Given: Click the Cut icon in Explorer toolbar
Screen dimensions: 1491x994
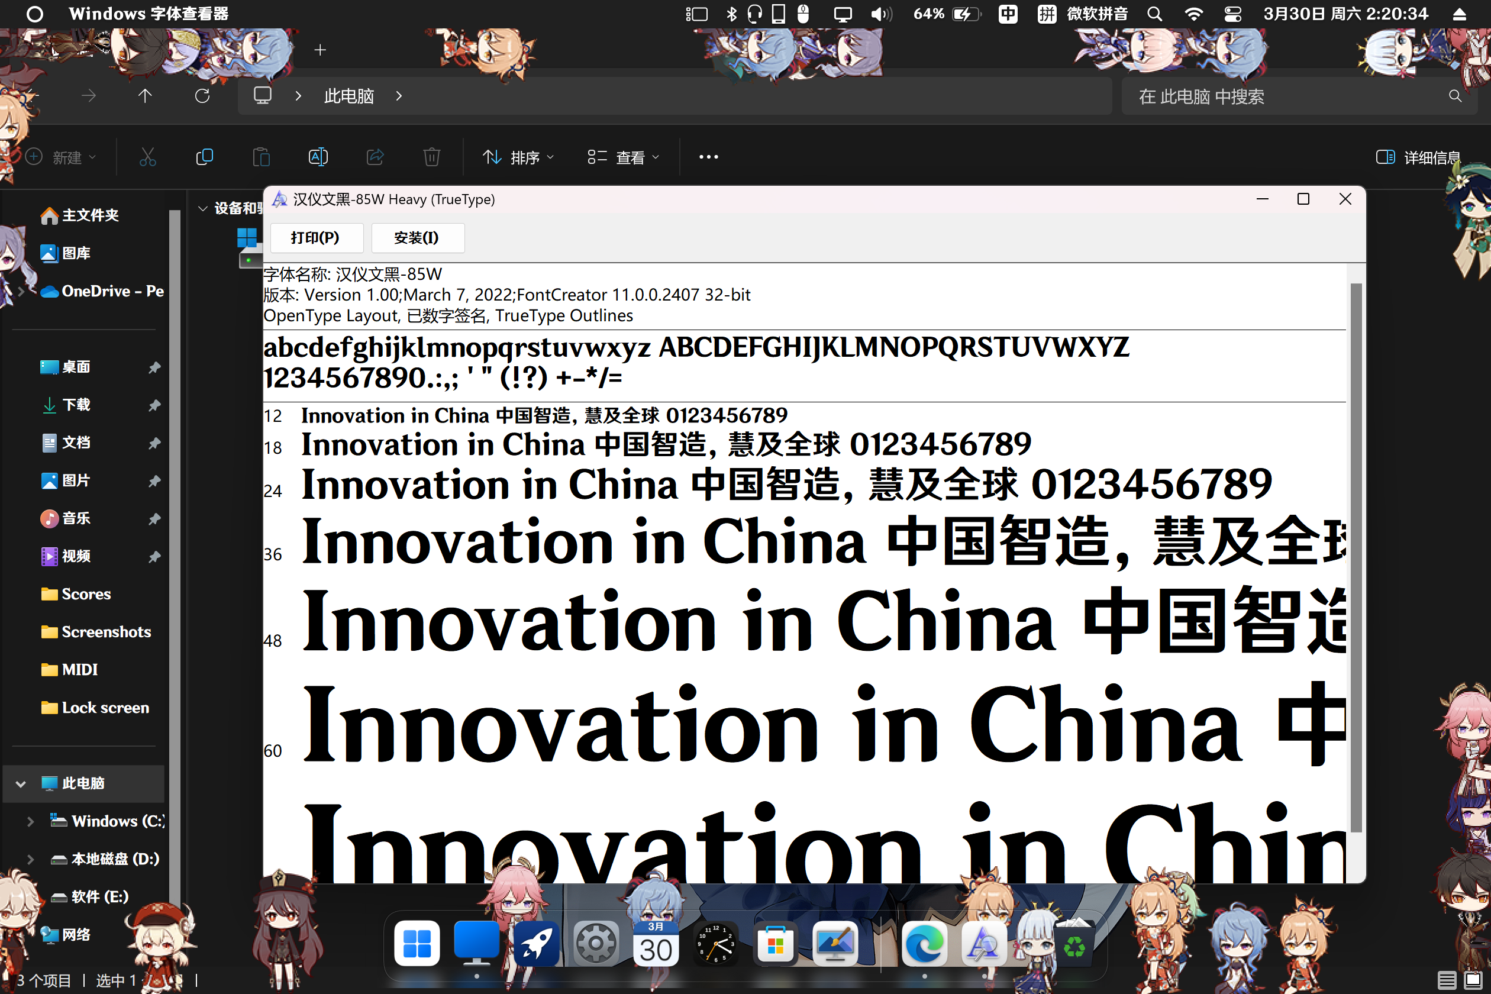Looking at the screenshot, I should [148, 157].
